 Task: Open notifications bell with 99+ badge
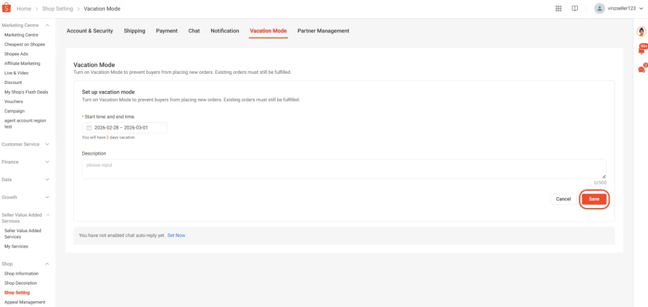(642, 49)
